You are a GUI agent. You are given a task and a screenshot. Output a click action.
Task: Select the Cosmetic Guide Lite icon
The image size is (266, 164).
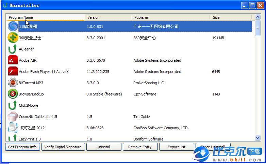pos(13,117)
